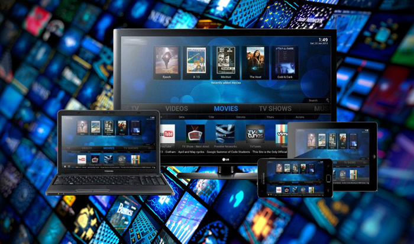Launch Preview Networks icon on the laptop screen
The image size is (414, 244).
pyautogui.click(x=108, y=159)
